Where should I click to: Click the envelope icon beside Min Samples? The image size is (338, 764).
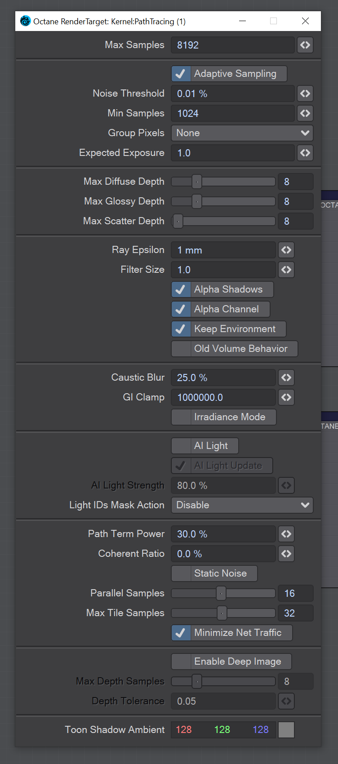pos(305,113)
